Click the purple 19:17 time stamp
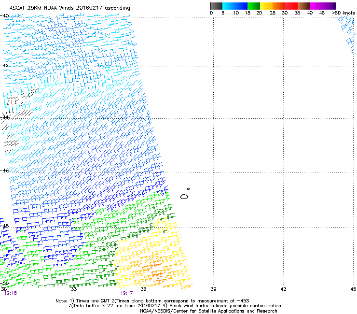 126,293
